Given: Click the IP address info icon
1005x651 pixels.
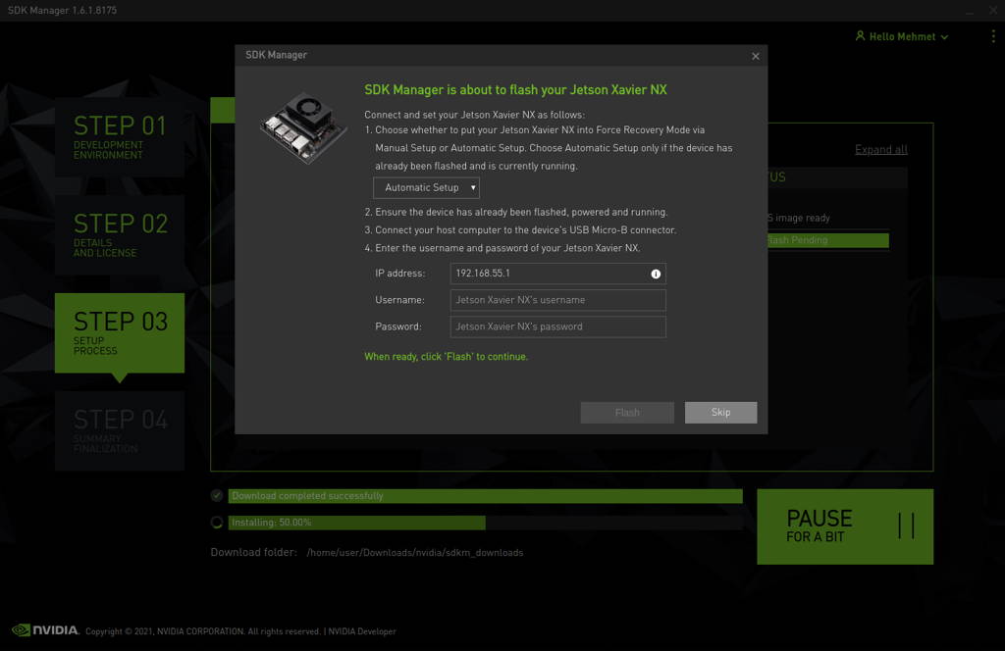Looking at the screenshot, I should click(656, 274).
